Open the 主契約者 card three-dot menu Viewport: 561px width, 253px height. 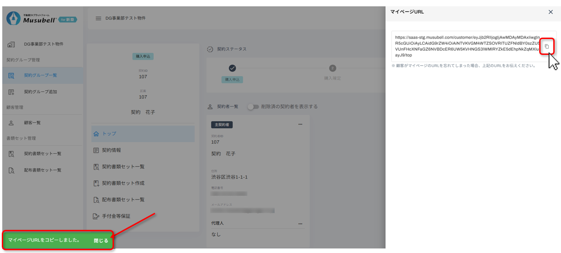[300, 124]
